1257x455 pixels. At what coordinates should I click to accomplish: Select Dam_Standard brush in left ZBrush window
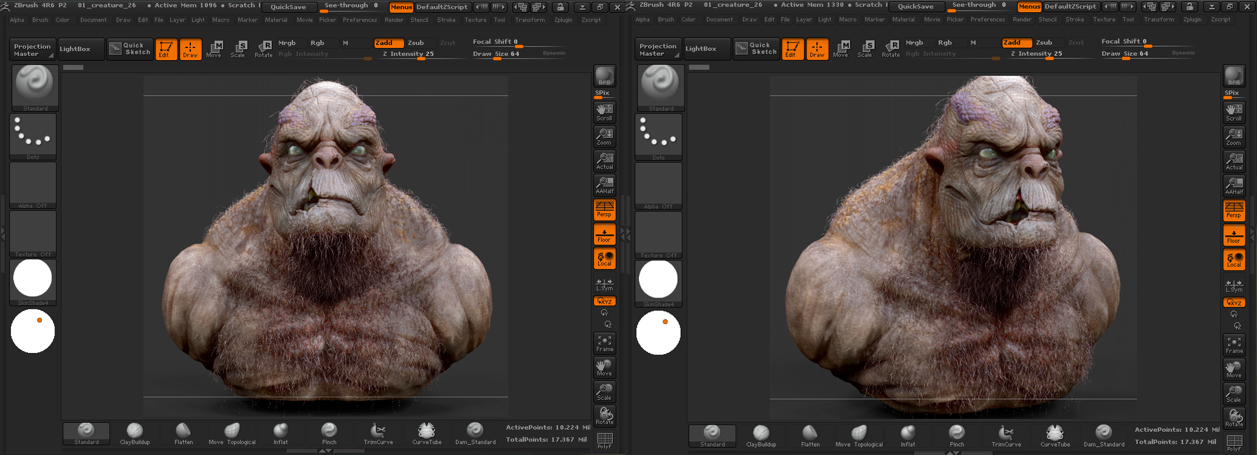pos(475,434)
